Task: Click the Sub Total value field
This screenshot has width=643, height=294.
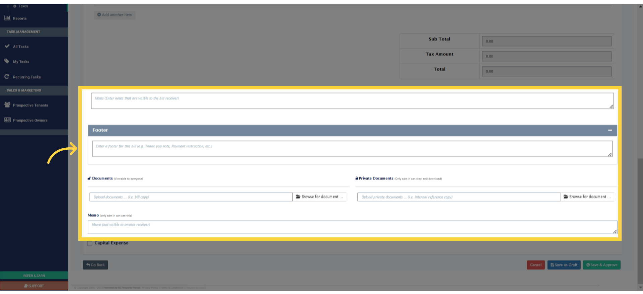Action: 547,41
